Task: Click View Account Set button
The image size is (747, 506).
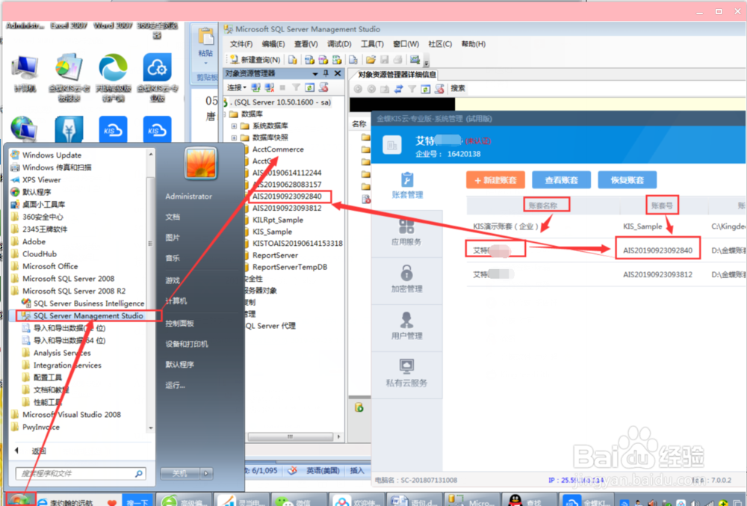Action: 561,180
